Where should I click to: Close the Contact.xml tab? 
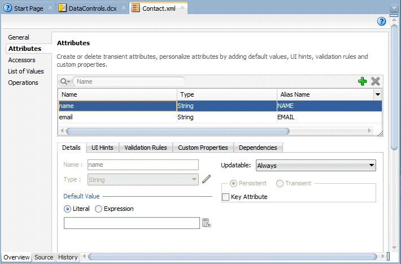182,8
